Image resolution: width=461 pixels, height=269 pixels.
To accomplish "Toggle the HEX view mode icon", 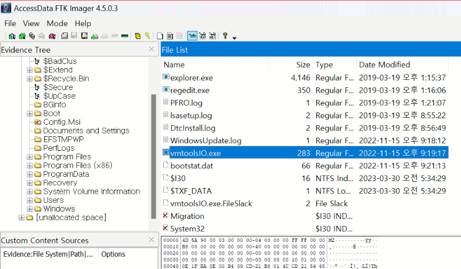I will [212, 36].
